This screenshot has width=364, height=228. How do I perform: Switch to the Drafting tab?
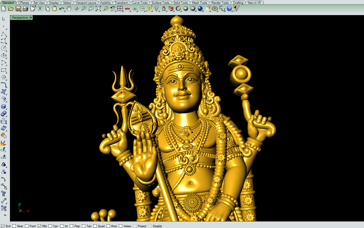pos(238,3)
